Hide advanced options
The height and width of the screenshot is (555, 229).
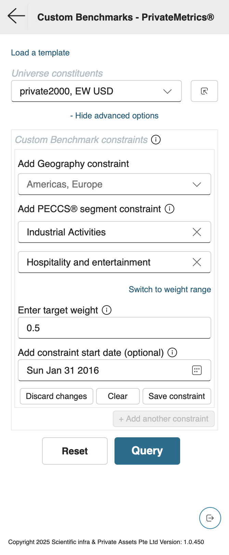(114, 116)
